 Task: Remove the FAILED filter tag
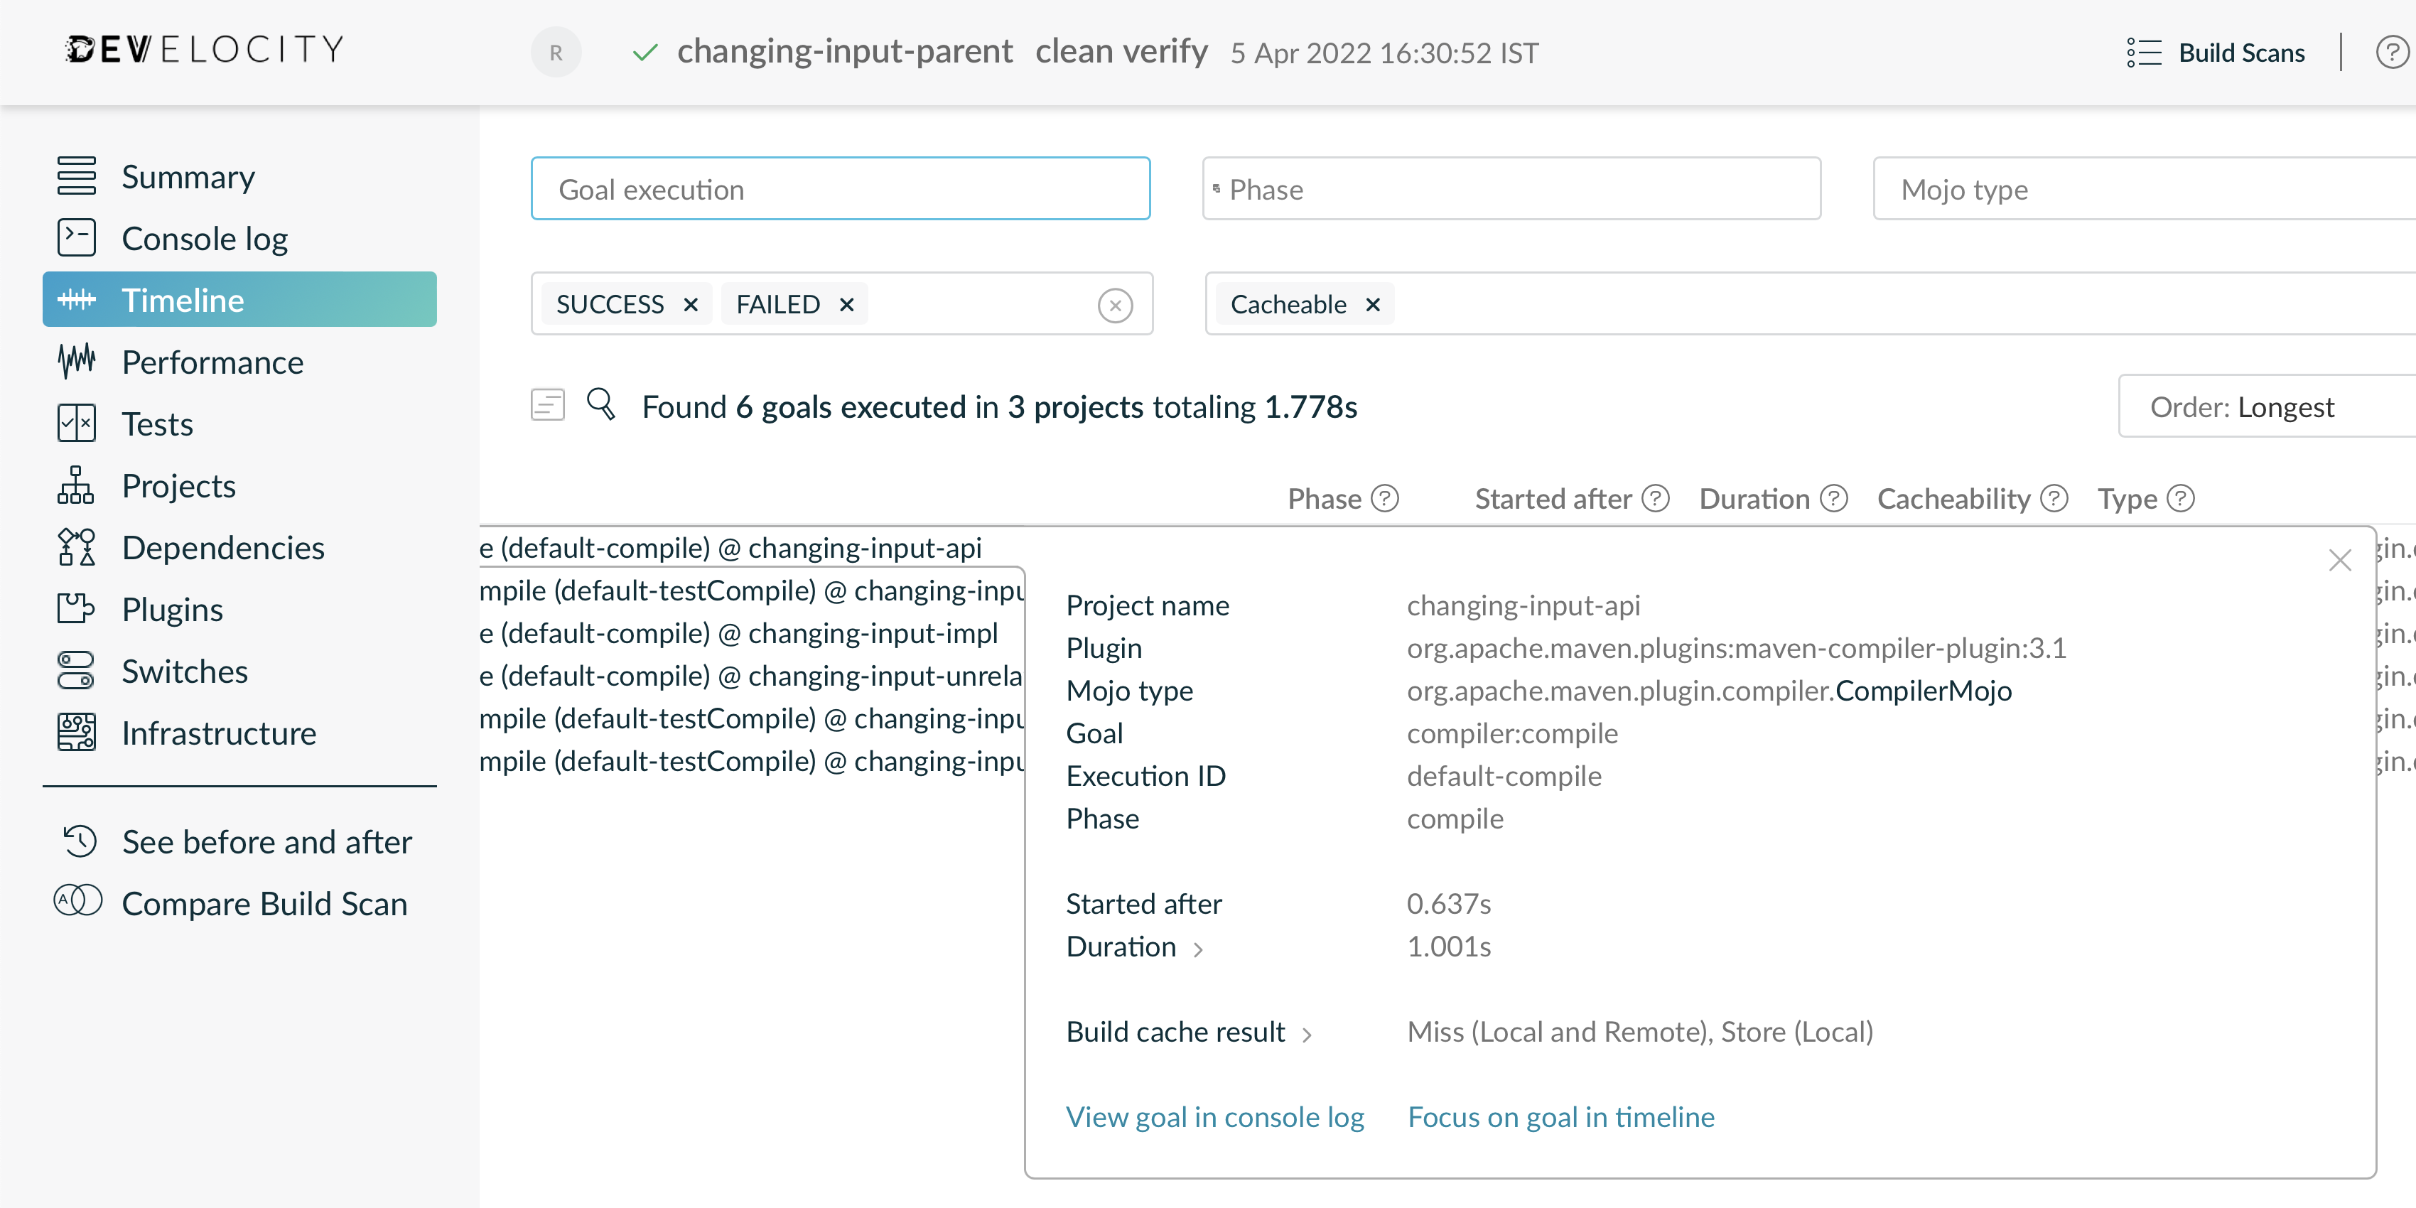click(847, 305)
